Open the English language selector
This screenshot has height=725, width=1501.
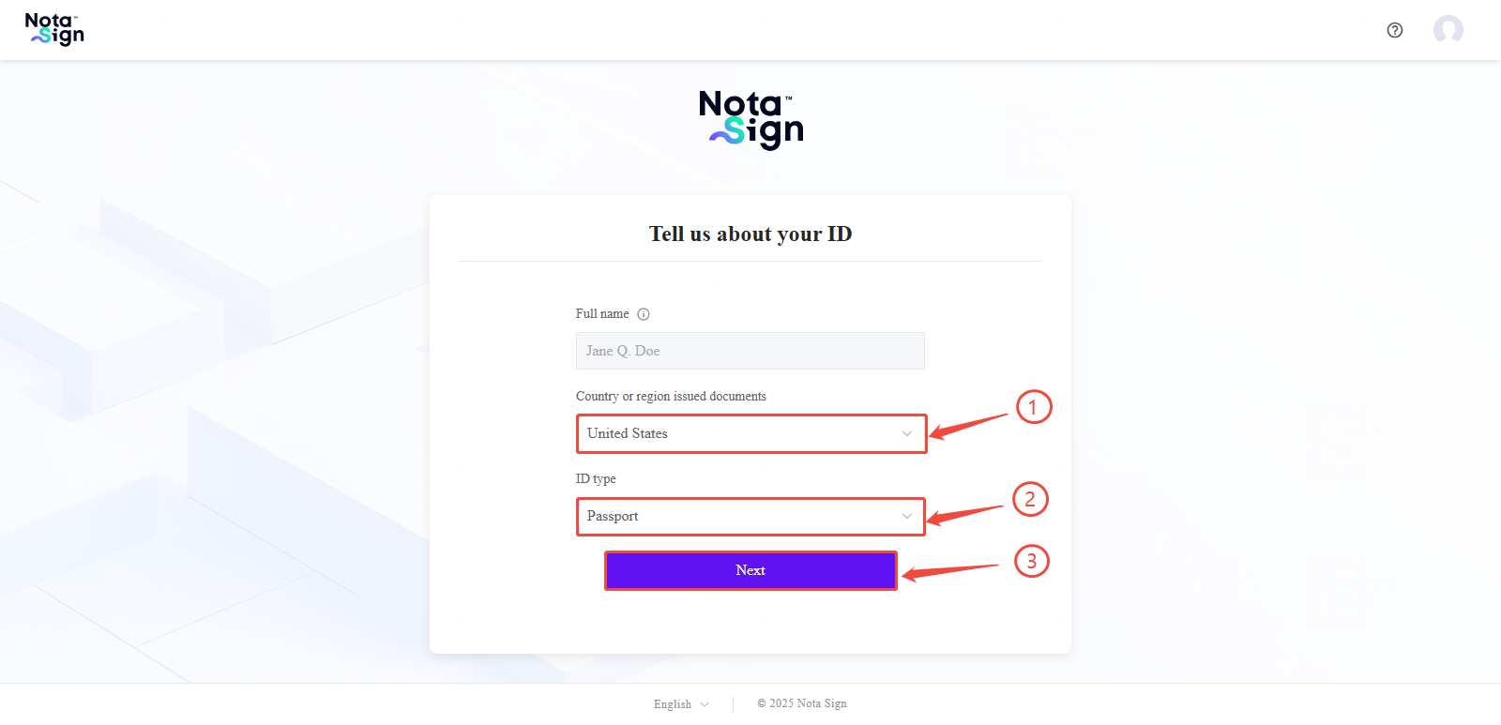[681, 704]
